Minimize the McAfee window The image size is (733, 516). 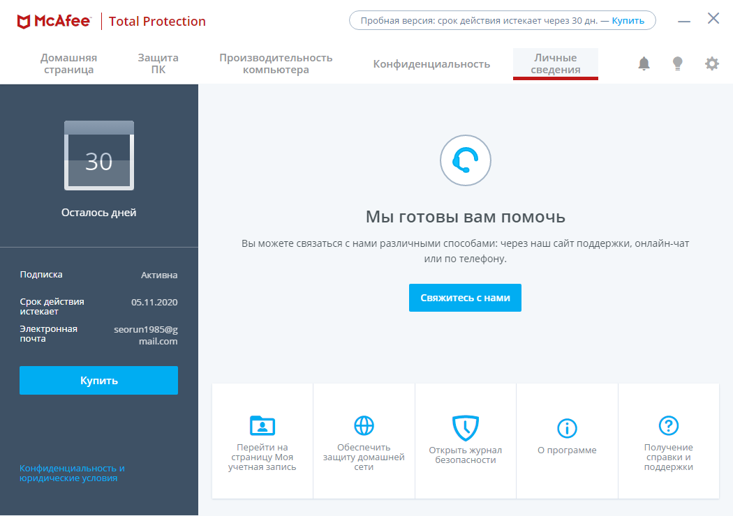pos(684,21)
